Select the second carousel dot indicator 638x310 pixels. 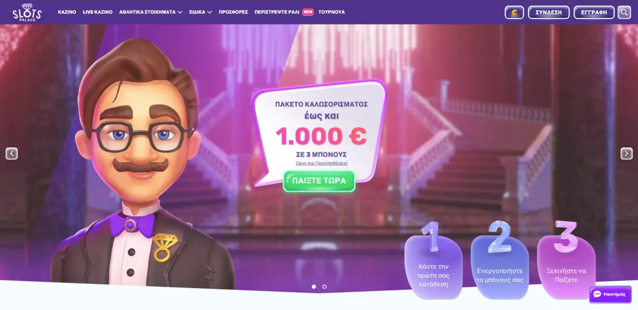click(324, 286)
